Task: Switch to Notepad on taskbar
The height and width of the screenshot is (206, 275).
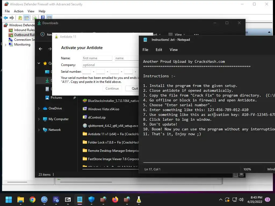Action: pyautogui.click(x=79, y=200)
